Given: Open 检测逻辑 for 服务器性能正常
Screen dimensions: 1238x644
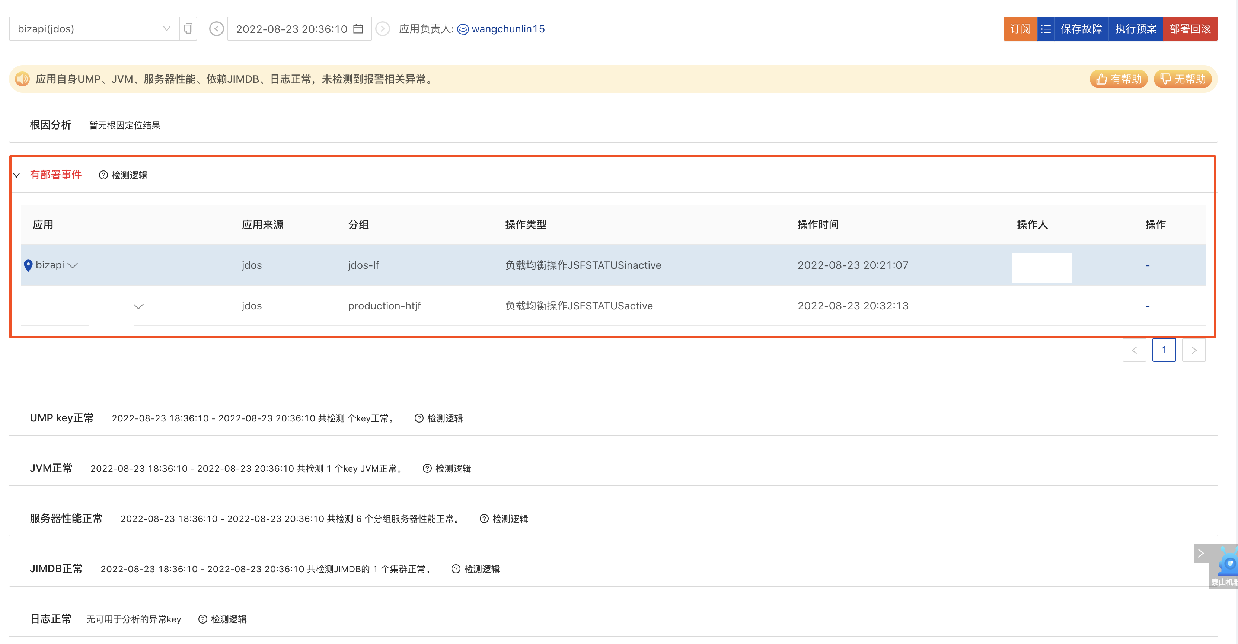Looking at the screenshot, I should click(504, 519).
